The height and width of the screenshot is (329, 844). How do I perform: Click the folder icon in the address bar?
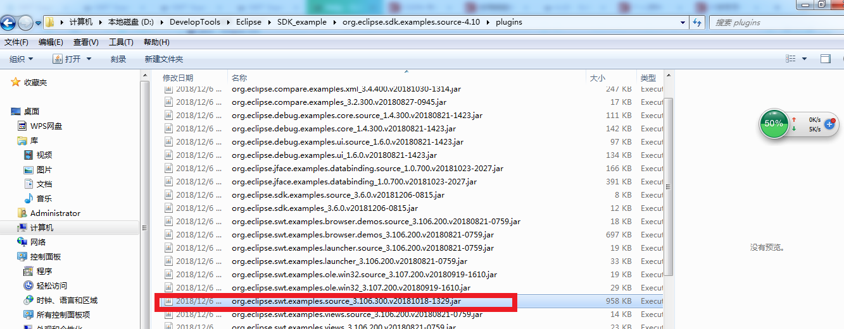point(51,21)
